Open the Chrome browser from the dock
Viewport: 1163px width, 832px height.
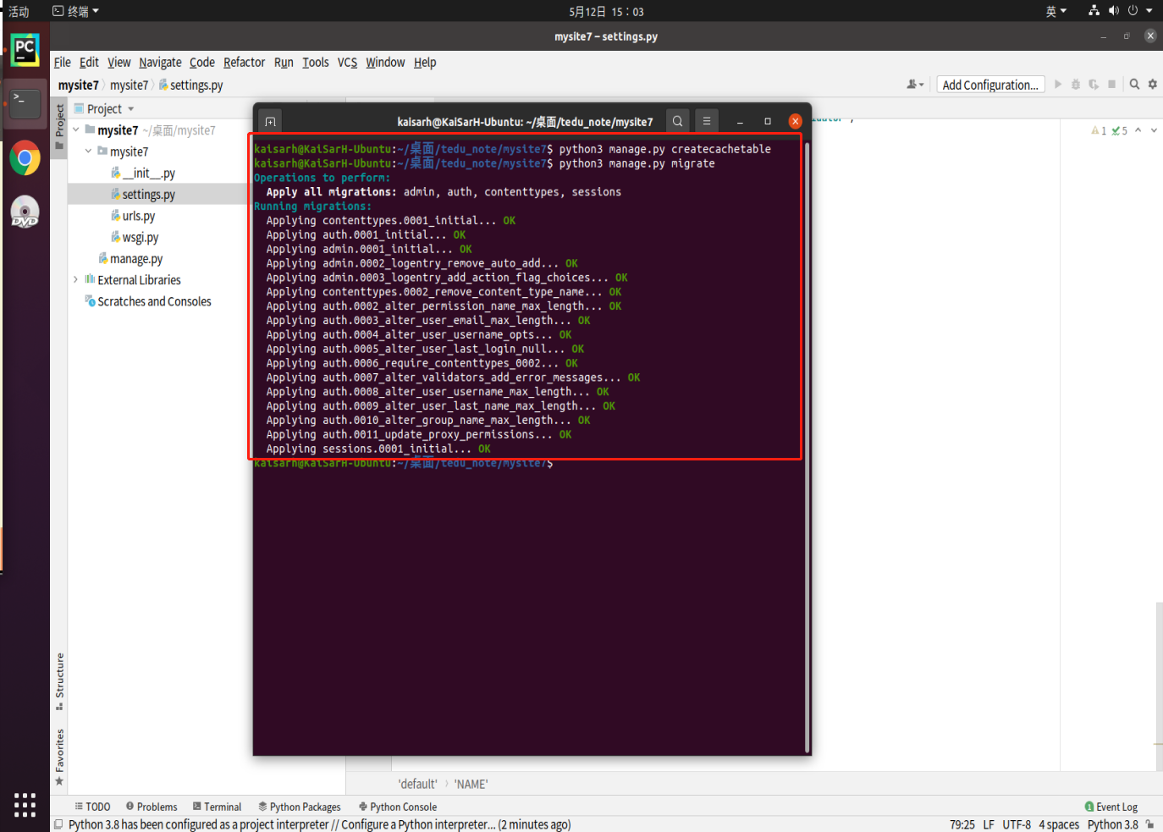(25, 157)
